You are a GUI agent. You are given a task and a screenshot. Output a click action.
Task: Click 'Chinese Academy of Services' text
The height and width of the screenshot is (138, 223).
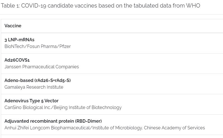(x=174, y=128)
